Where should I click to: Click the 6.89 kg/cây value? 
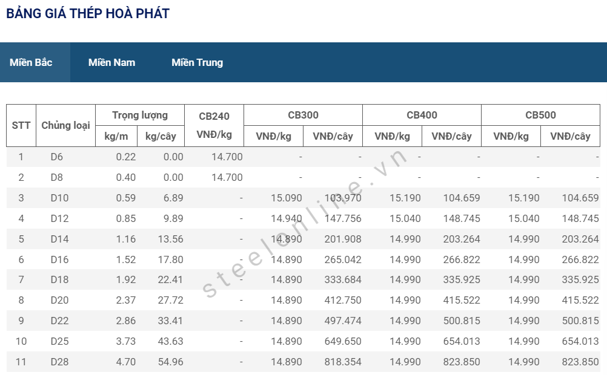(x=173, y=198)
